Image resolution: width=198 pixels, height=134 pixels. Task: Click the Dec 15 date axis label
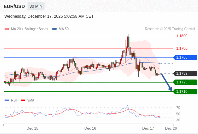click(x=32, y=128)
